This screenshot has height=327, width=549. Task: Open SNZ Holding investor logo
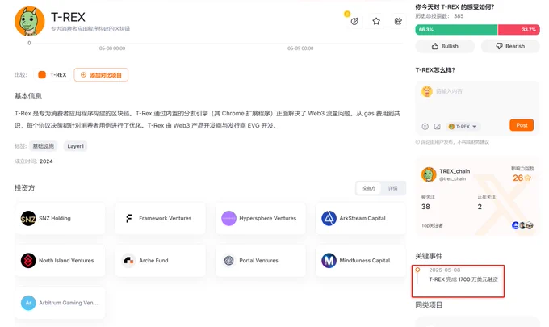[x=28, y=219]
